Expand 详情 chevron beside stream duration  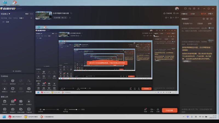(x=210, y=14)
